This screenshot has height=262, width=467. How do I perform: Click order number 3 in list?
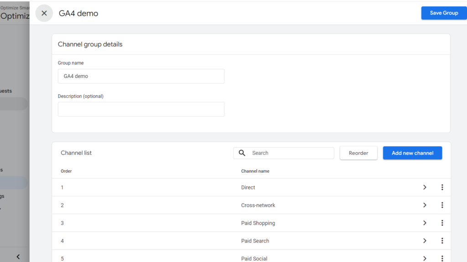point(62,223)
